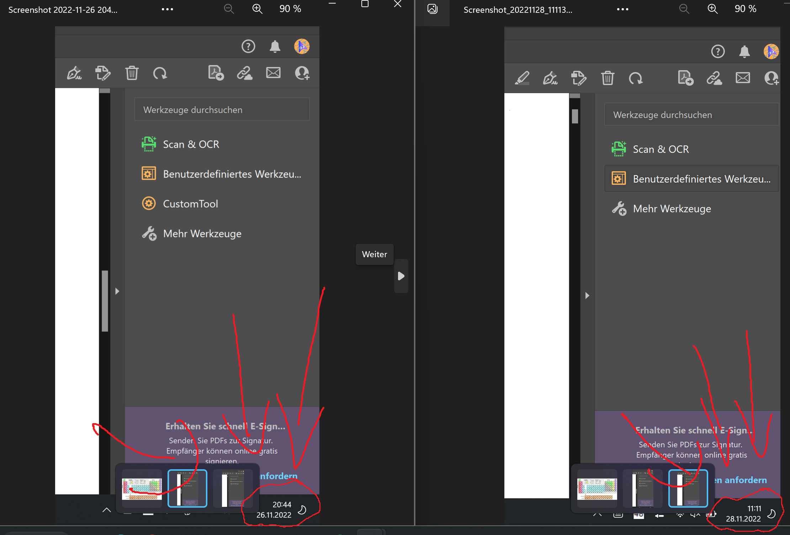
Task: Toggle night mode with the moon icon
Action: (302, 509)
